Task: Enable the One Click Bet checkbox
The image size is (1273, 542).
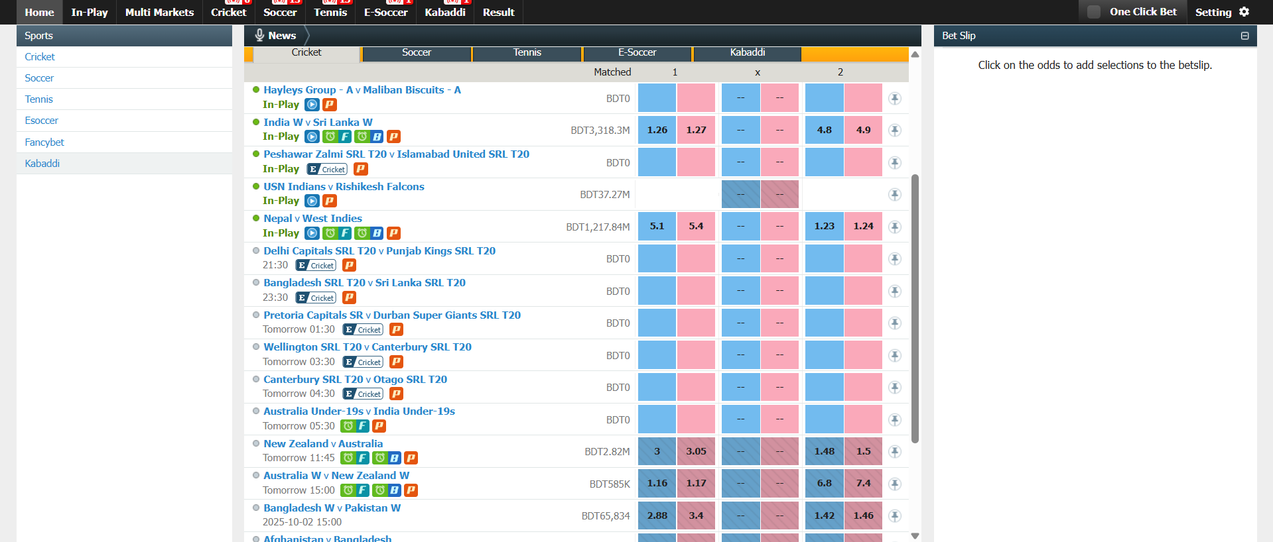Action: (1094, 12)
